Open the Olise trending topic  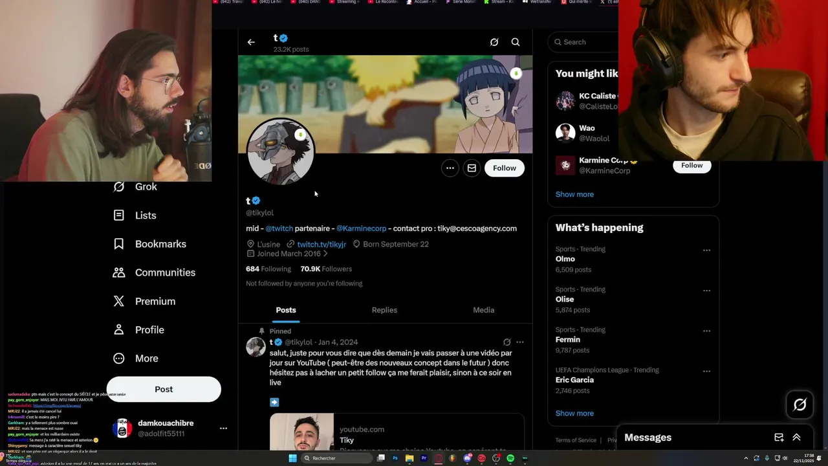(x=565, y=300)
